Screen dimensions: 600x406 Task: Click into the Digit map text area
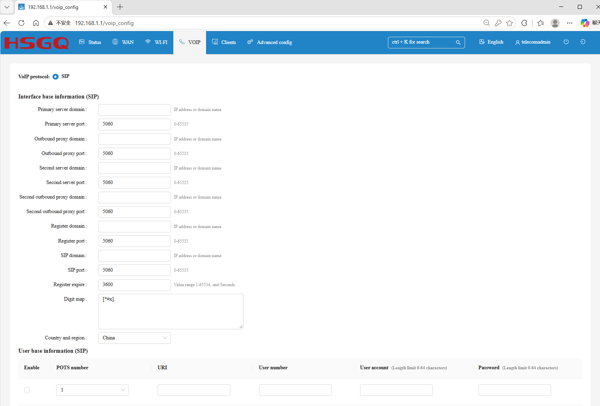(x=171, y=312)
